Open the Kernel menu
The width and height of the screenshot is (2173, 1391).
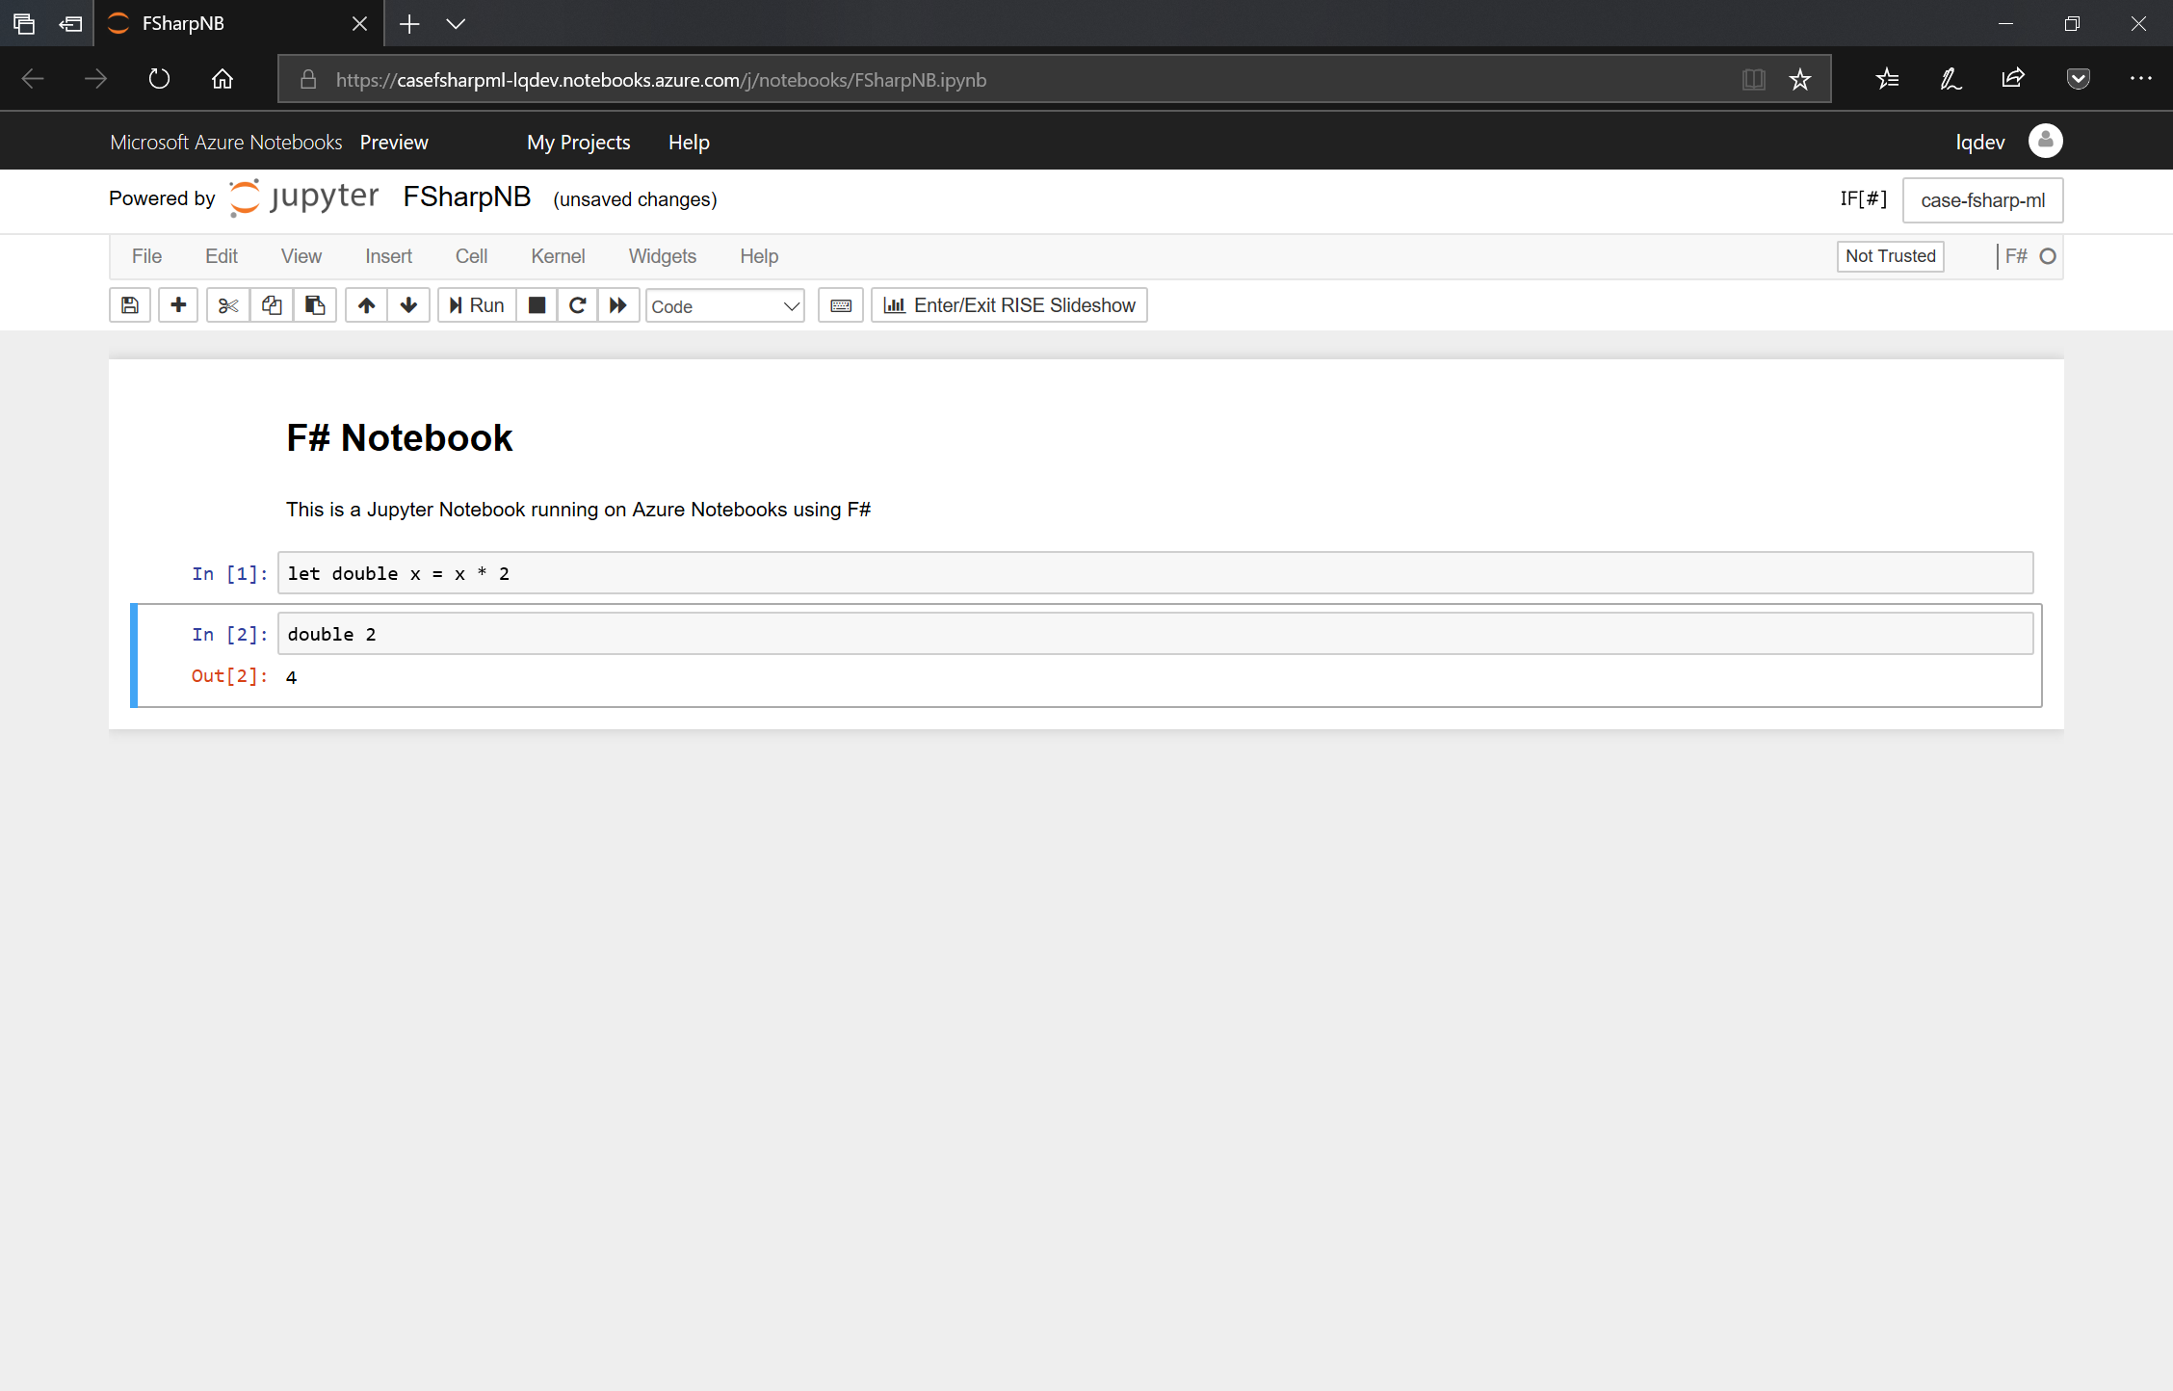click(x=558, y=256)
